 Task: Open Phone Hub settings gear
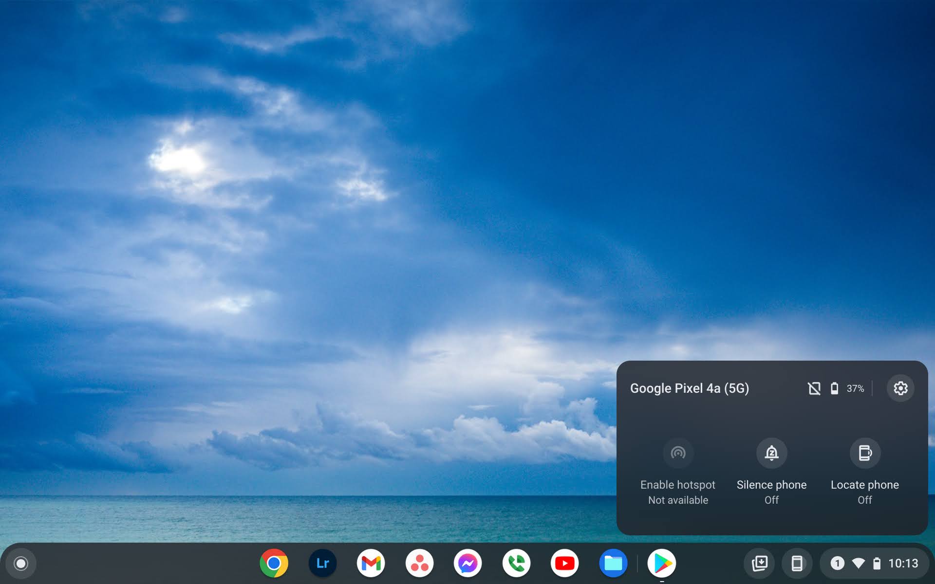pos(900,388)
